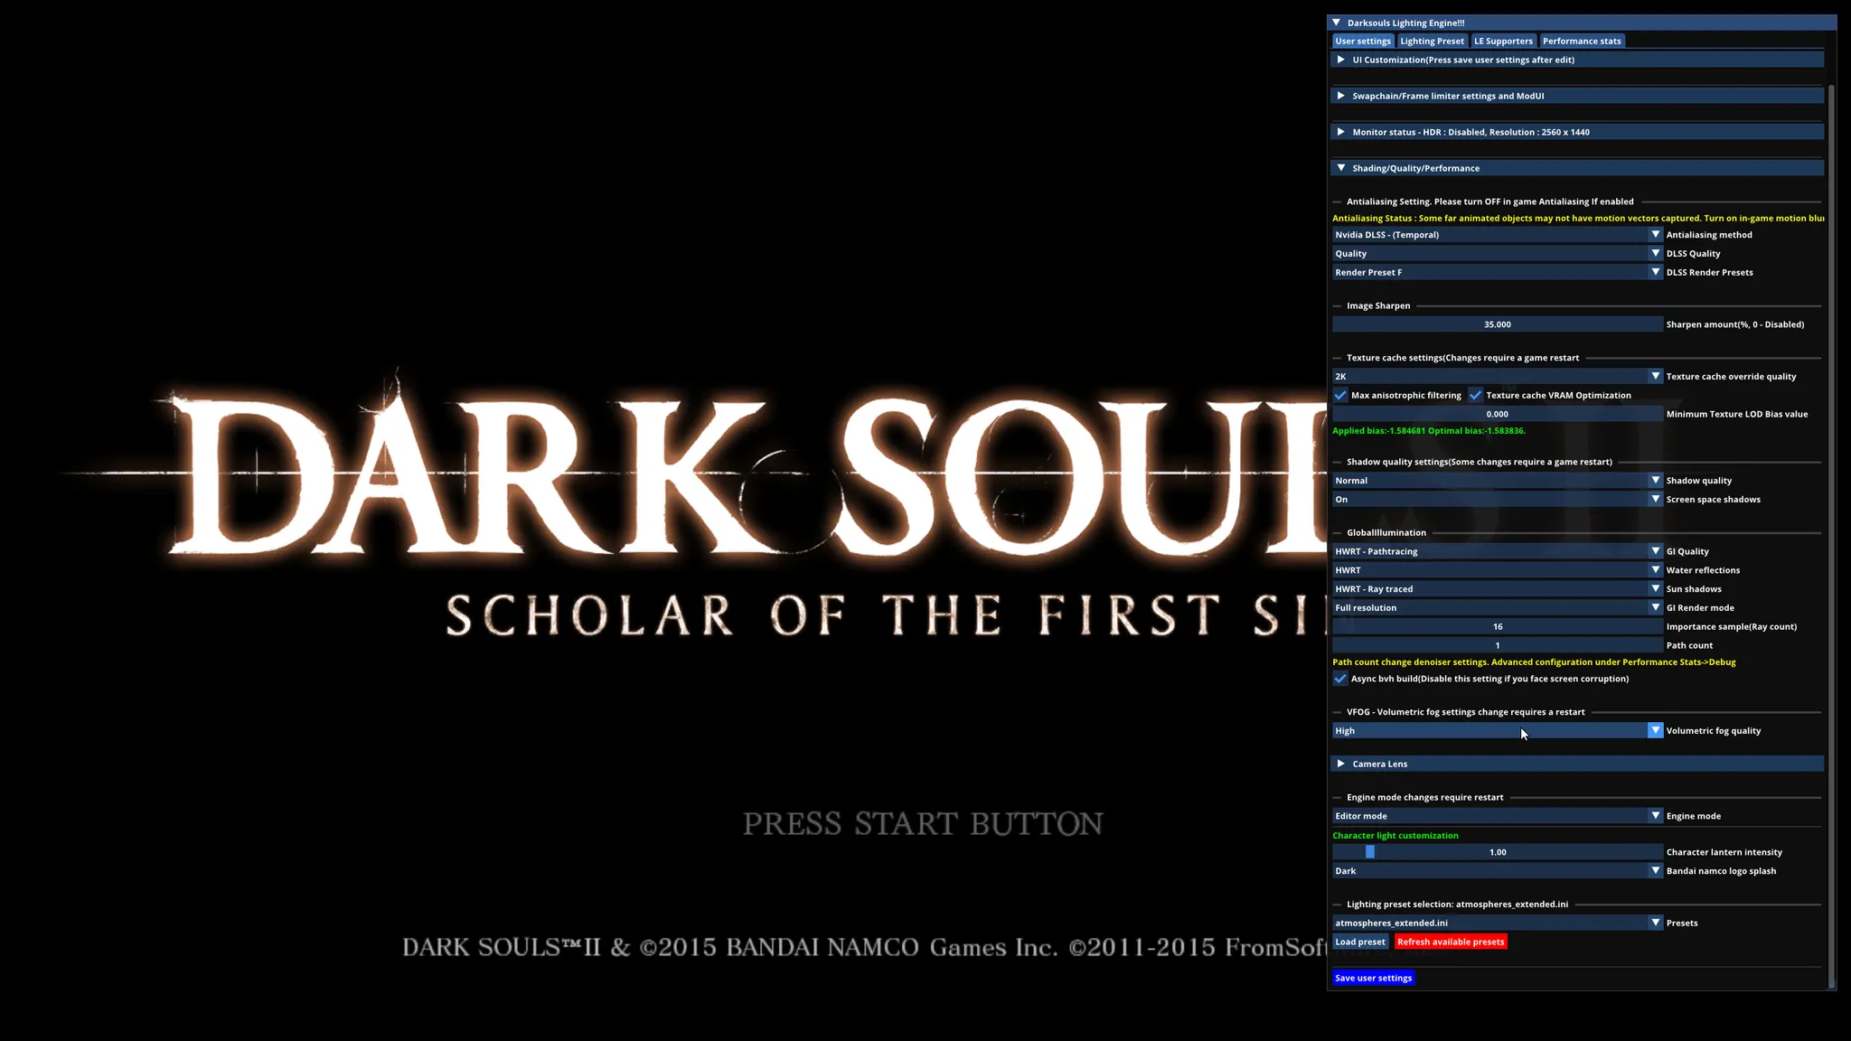Click the Refresh available presets button
This screenshot has width=1851, height=1041.
coord(1451,942)
